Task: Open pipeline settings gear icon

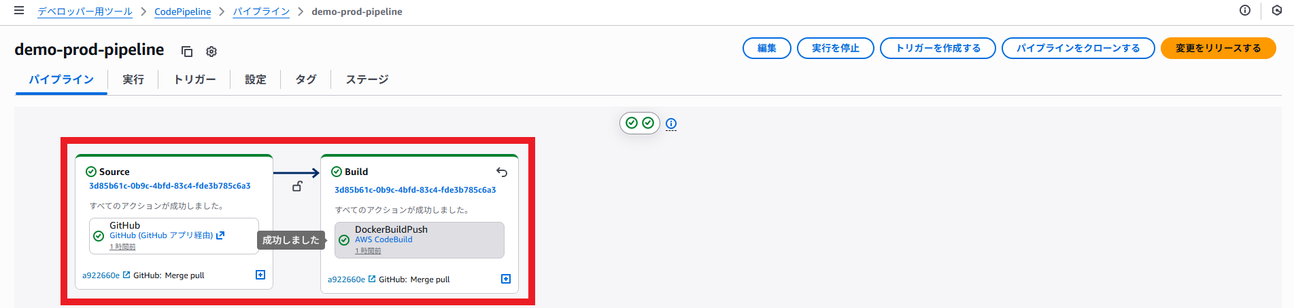Action: coord(211,52)
